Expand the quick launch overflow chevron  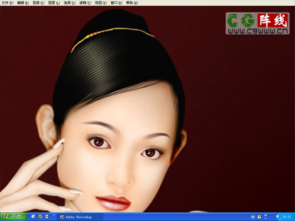(x=54, y=216)
